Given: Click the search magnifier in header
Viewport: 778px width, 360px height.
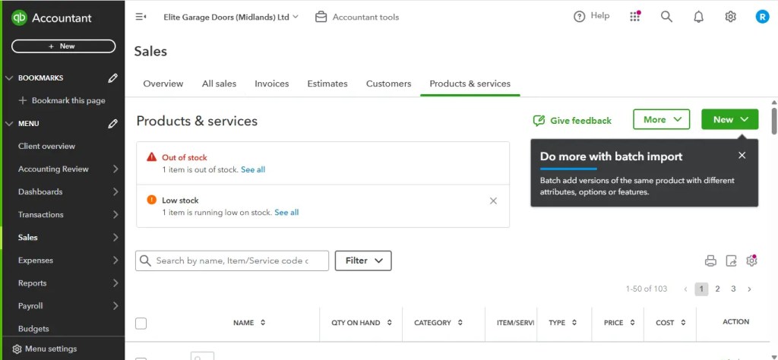Looking at the screenshot, I should point(667,17).
